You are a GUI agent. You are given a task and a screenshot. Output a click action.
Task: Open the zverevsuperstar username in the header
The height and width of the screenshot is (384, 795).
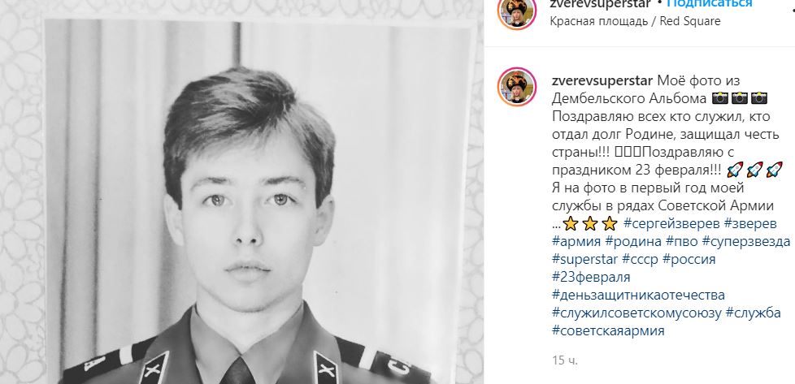click(602, 3)
